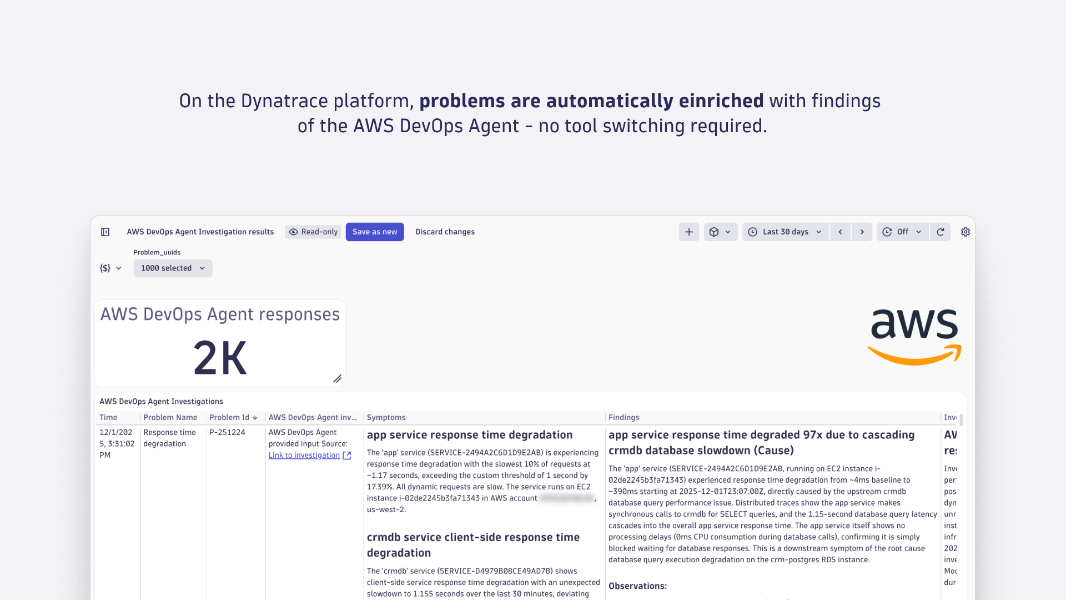This screenshot has width=1066, height=600.
Task: Toggle the Problem Id sort arrow
Action: 255,417
